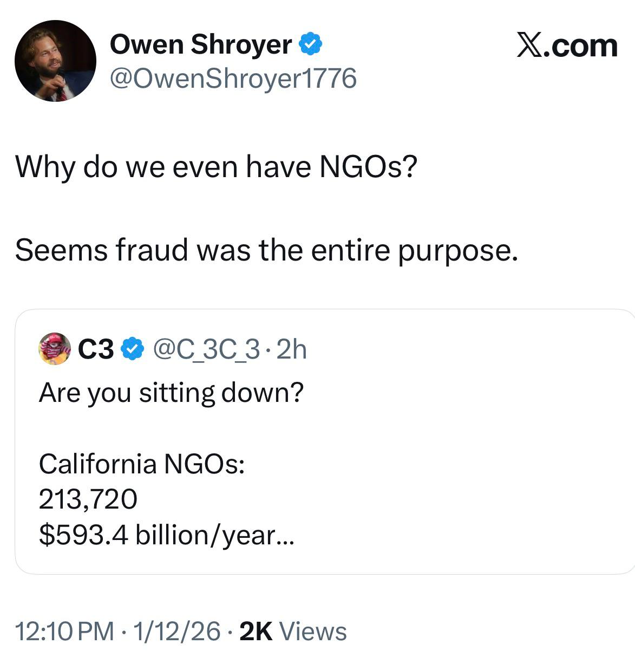Image resolution: width=635 pixels, height=670 pixels.
Task: Open the C3 display name
Action: 96,350
